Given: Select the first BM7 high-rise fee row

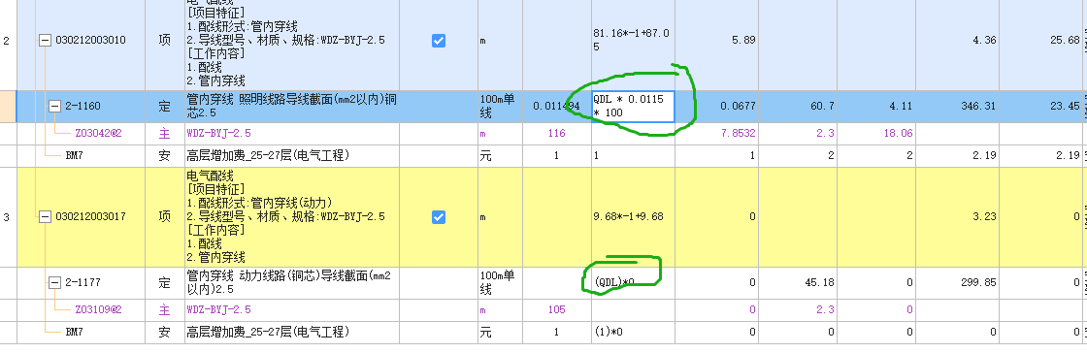Looking at the screenshot, I should click(x=543, y=156).
